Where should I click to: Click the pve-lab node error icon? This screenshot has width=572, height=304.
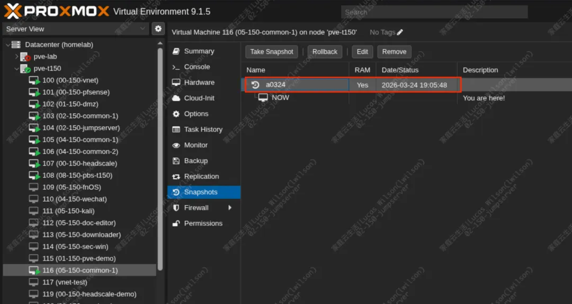coord(25,57)
